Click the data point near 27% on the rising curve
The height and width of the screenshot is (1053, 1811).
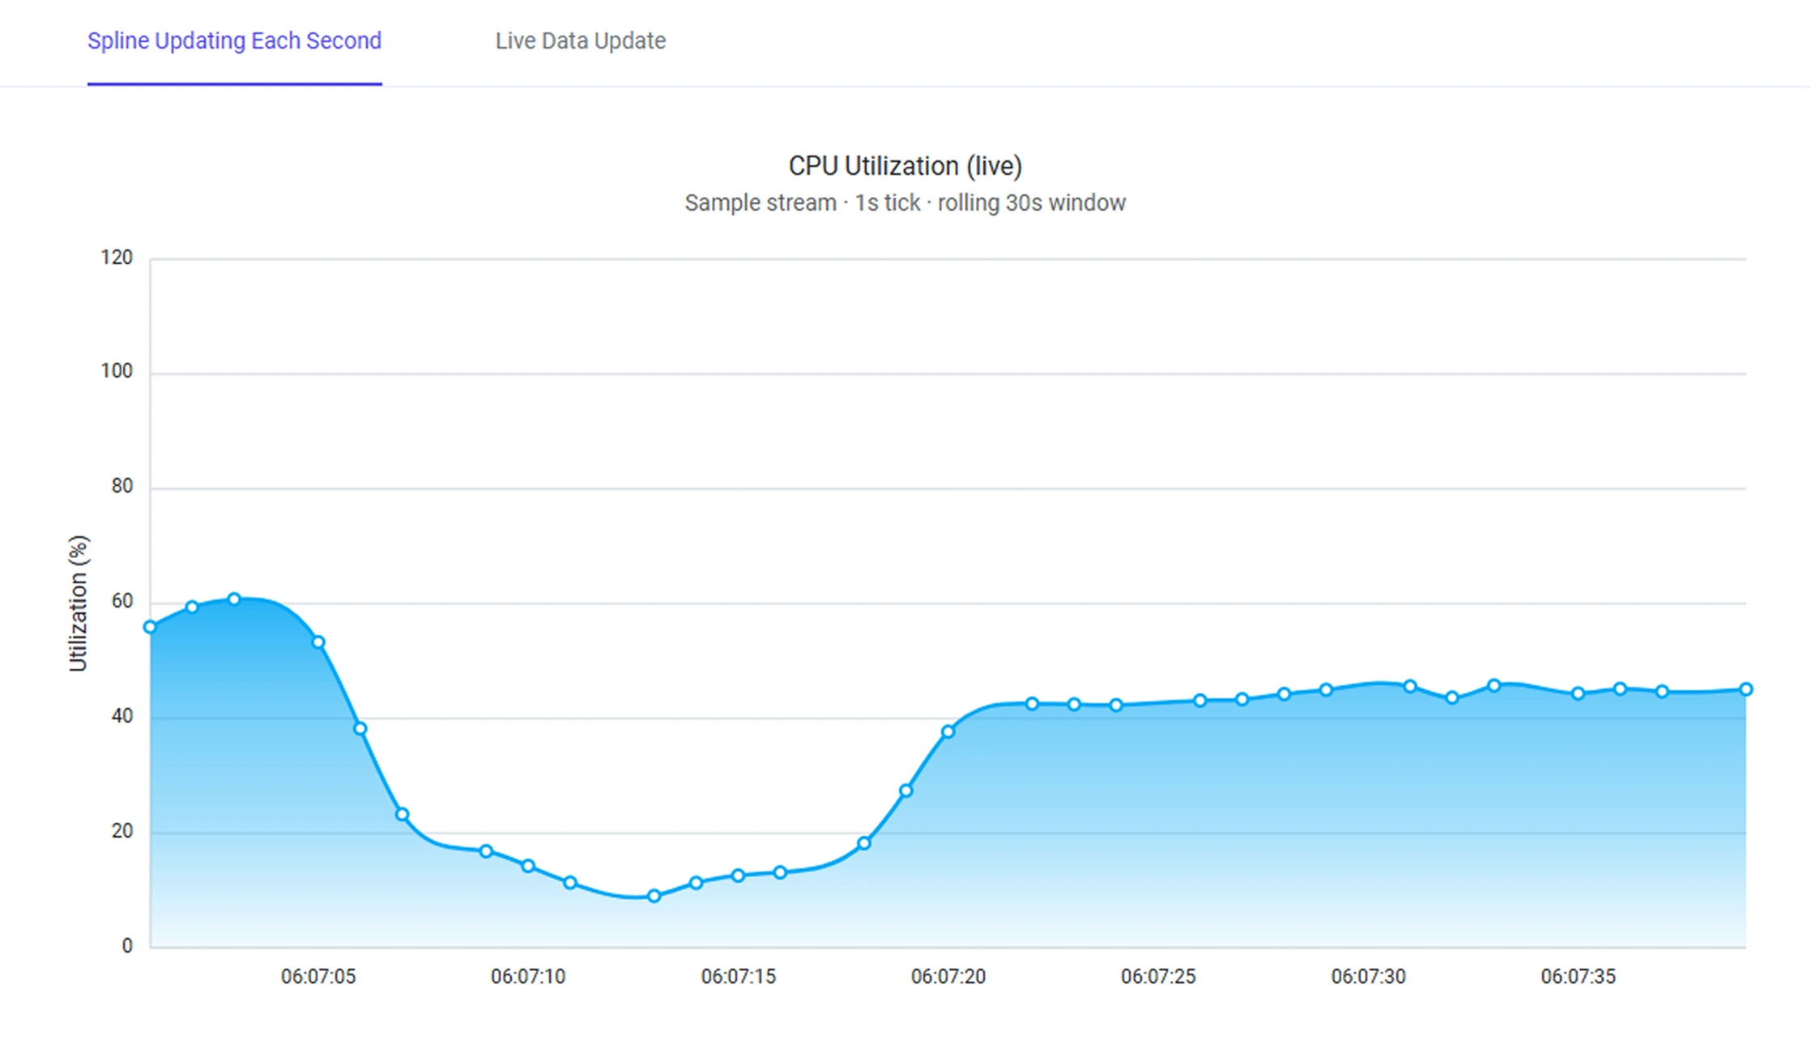pos(906,791)
